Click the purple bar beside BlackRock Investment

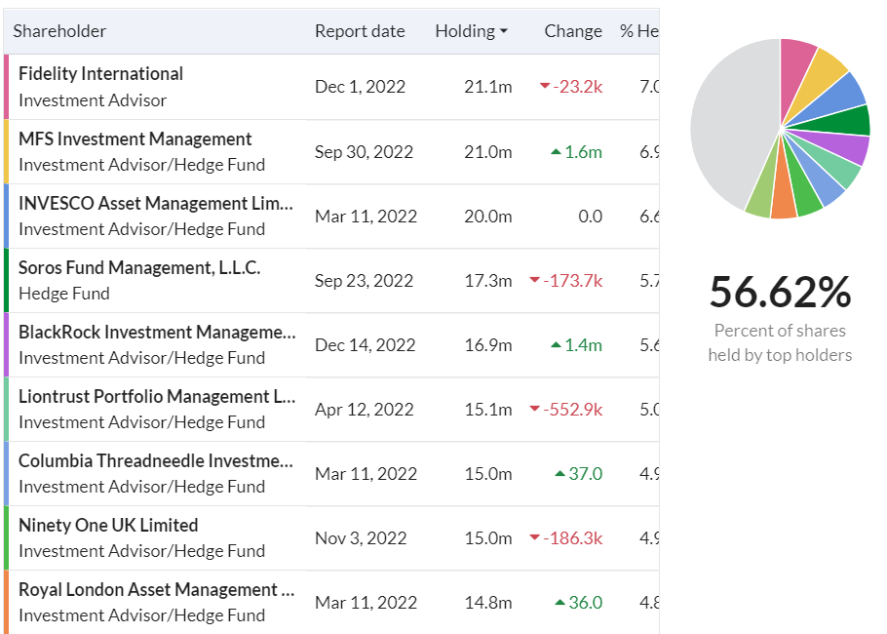tap(6, 344)
